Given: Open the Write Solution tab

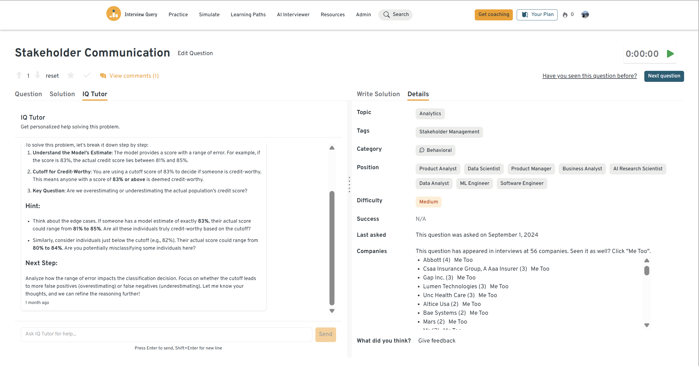Looking at the screenshot, I should tap(378, 94).
